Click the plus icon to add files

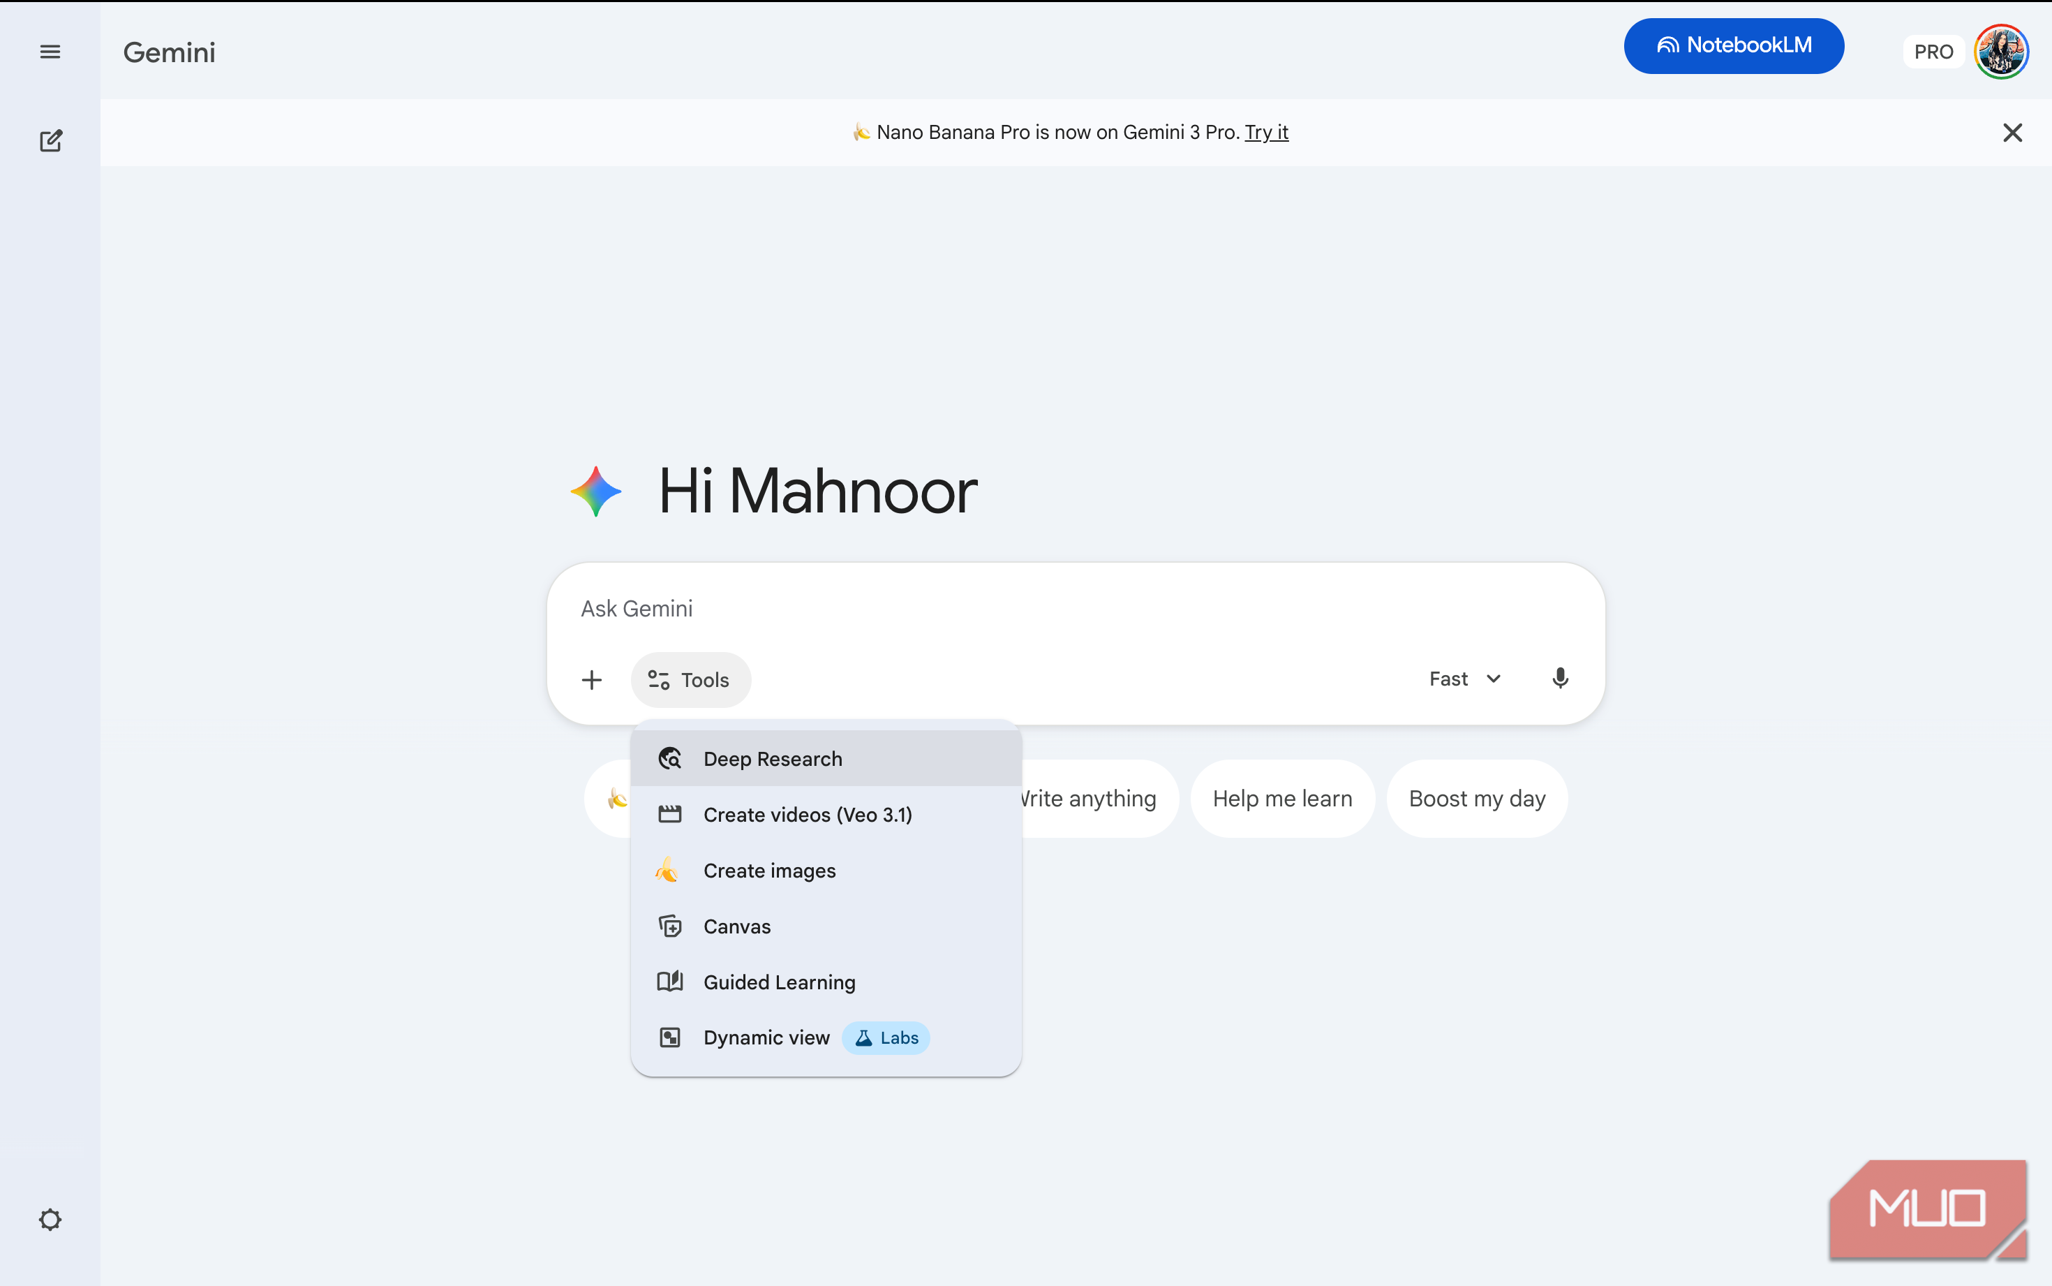click(x=592, y=679)
